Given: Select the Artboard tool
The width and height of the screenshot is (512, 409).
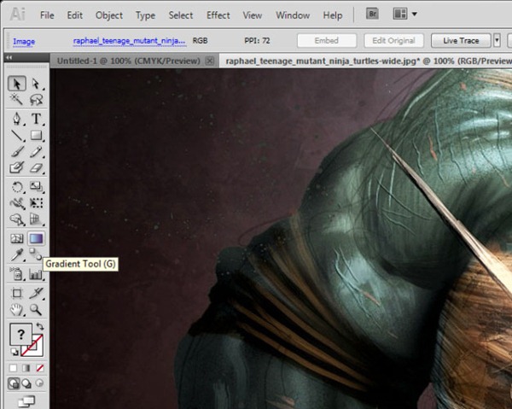Looking at the screenshot, I should coord(17,294).
